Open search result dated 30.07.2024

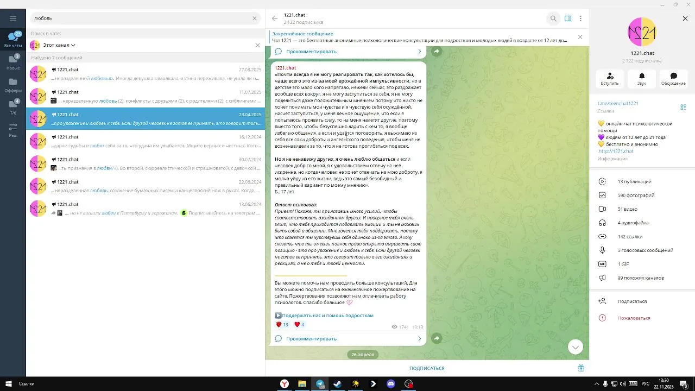[x=146, y=163]
